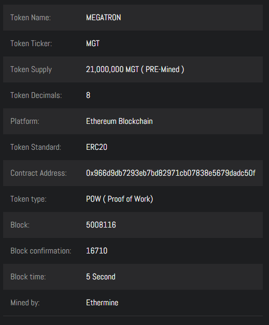Click the Contract Address label
Viewport: 269px width, 325px height.
tap(38, 173)
